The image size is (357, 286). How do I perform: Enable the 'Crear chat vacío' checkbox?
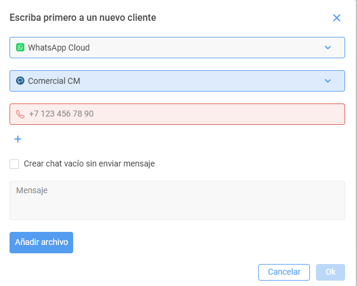pos(14,164)
